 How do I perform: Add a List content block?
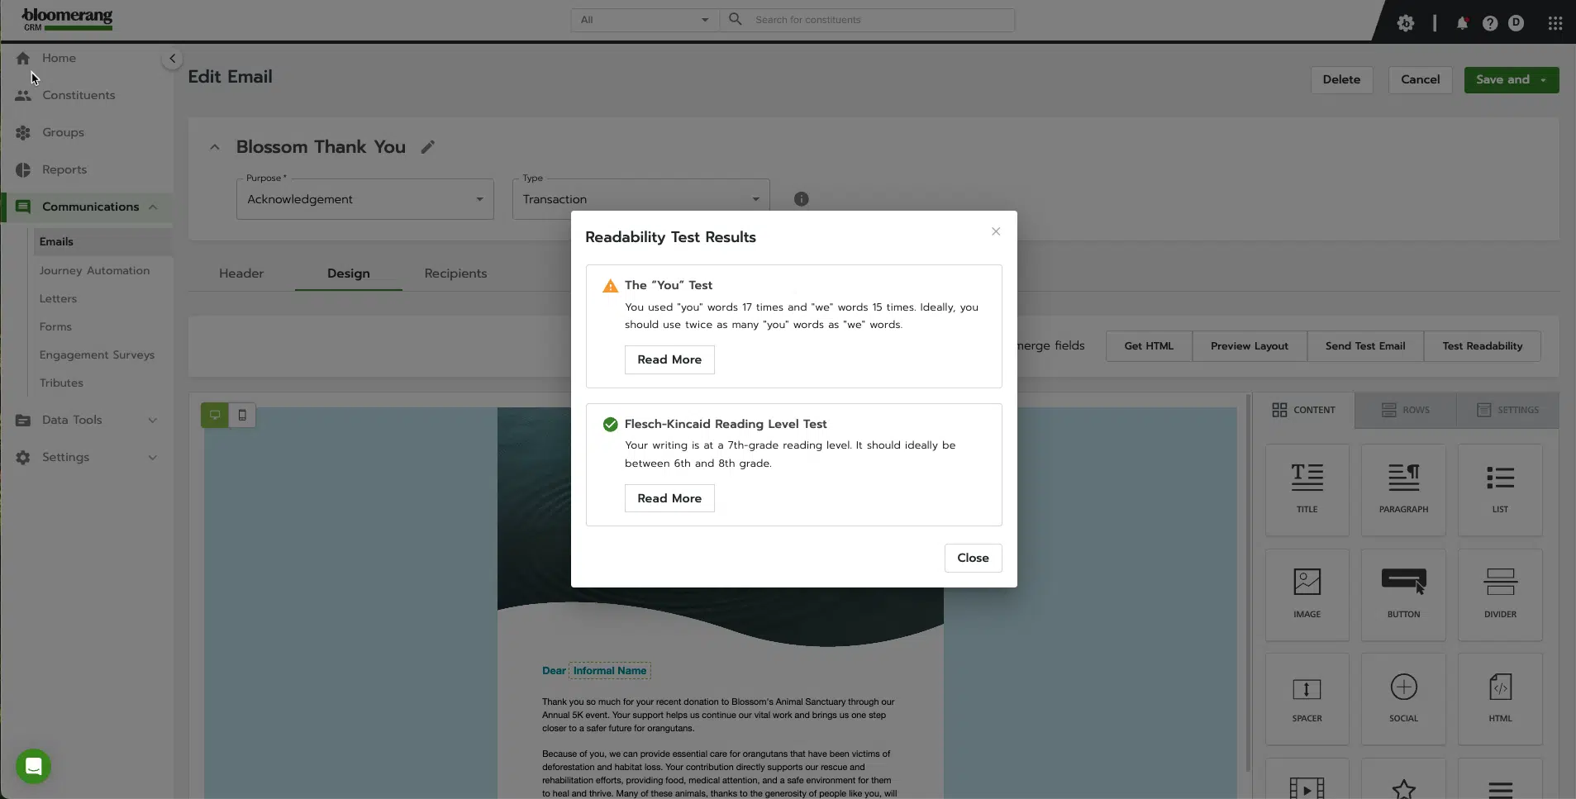coord(1500,489)
